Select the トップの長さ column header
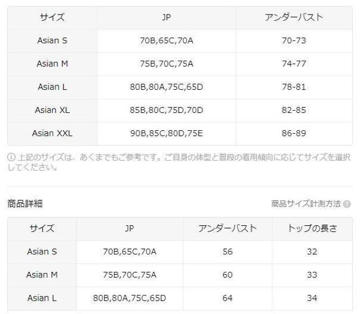Image resolution: width=360 pixels, height=314 pixels. tap(312, 229)
